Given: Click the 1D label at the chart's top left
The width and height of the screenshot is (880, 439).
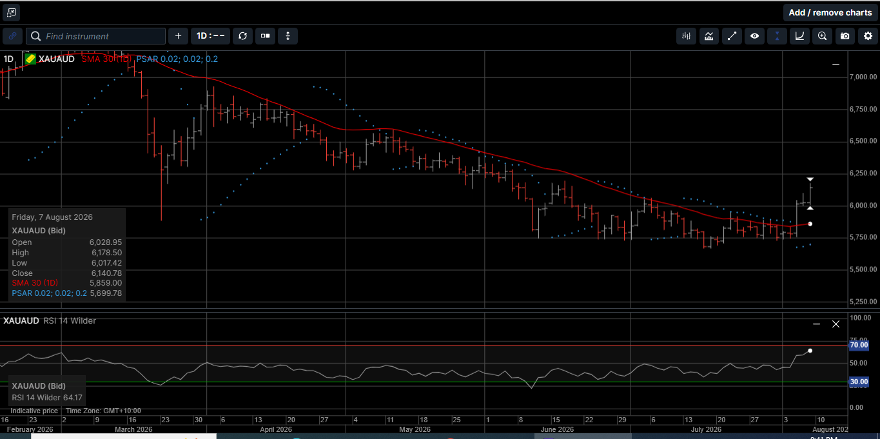Looking at the screenshot, I should [x=8, y=59].
